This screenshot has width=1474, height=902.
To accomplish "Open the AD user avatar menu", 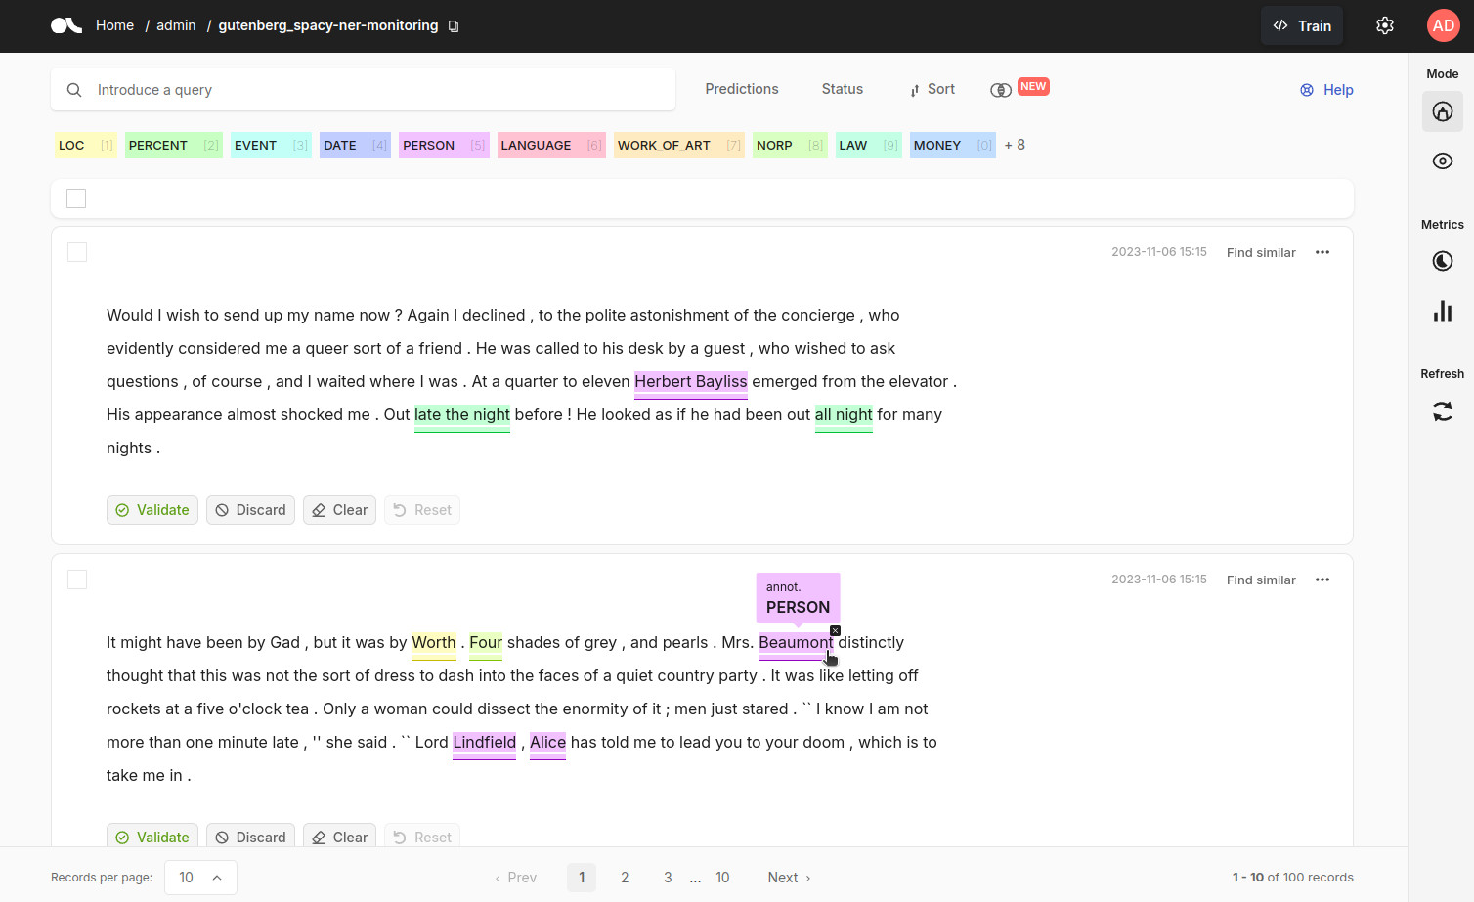I will point(1444,25).
